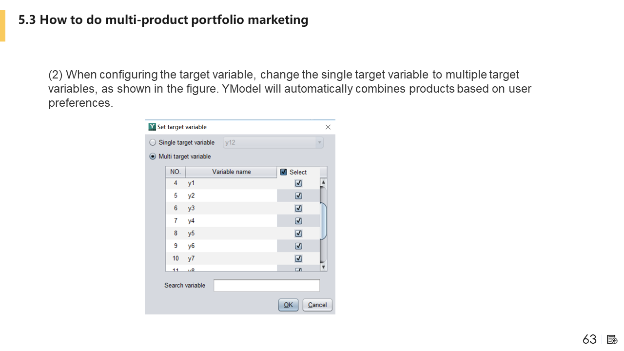This screenshot has height=351, width=624.
Task: Click the Search variable input field
Action: (267, 285)
